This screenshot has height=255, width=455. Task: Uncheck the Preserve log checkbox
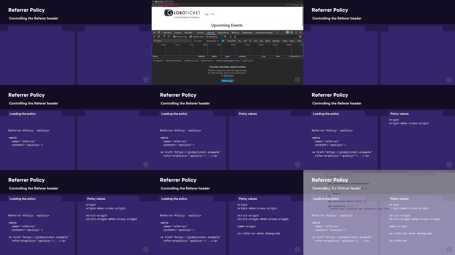pyautogui.click(x=174, y=37)
